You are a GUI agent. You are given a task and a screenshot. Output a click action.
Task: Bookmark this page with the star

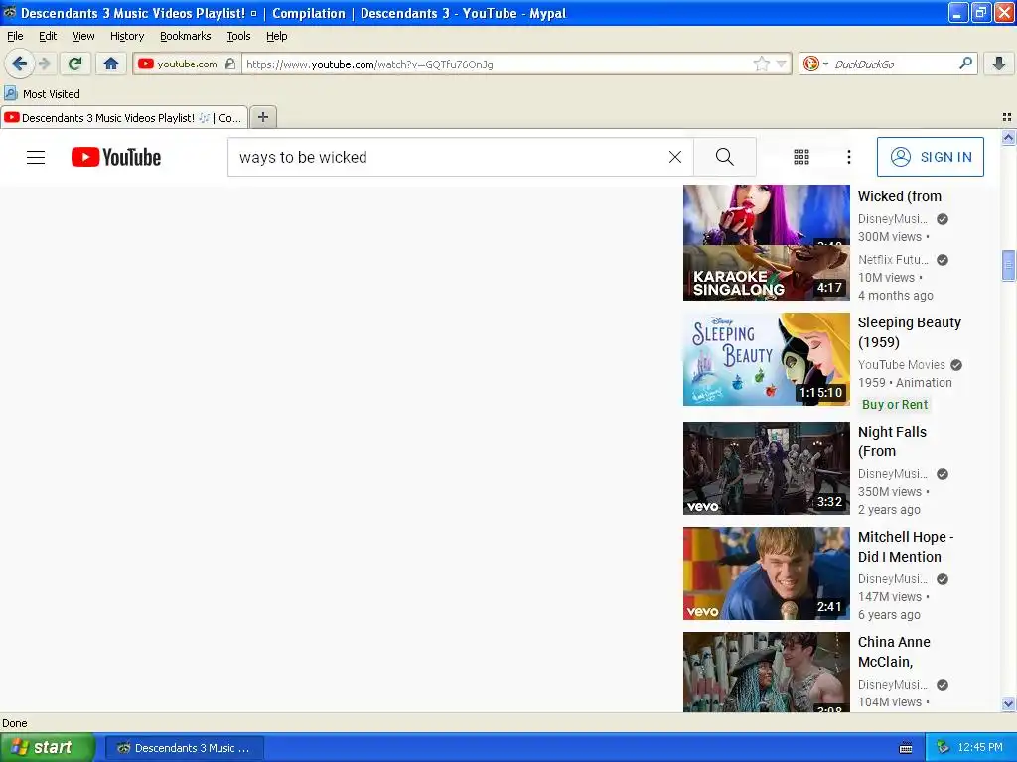tap(761, 63)
